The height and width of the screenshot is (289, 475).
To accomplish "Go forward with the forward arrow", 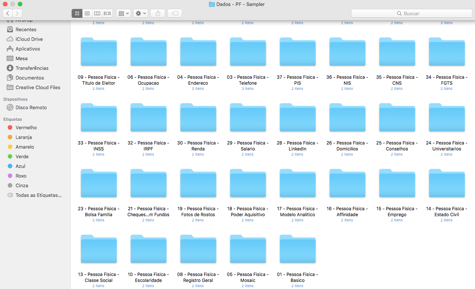I will click(x=17, y=13).
